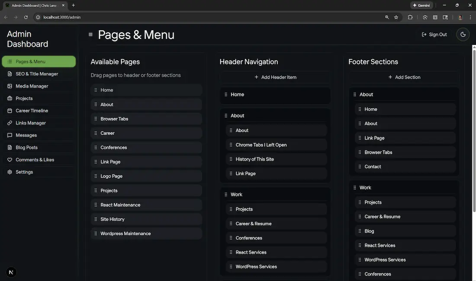Viewport: 476px width, 281px height.
Task: Click the Sign Out button
Action: (x=434, y=35)
